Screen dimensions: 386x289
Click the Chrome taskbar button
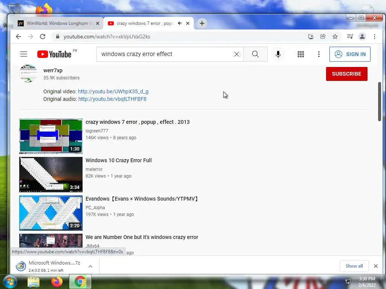(80, 281)
